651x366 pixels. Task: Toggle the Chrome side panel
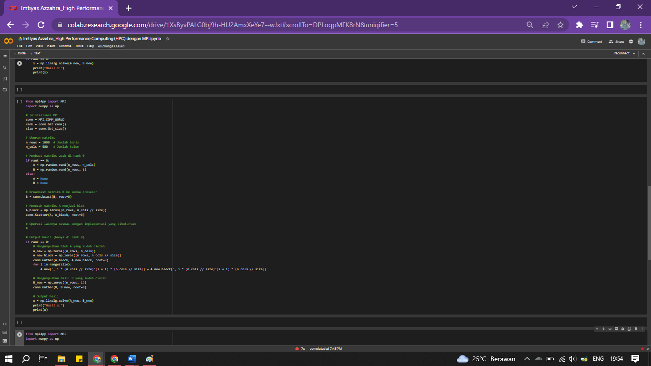coord(610,25)
